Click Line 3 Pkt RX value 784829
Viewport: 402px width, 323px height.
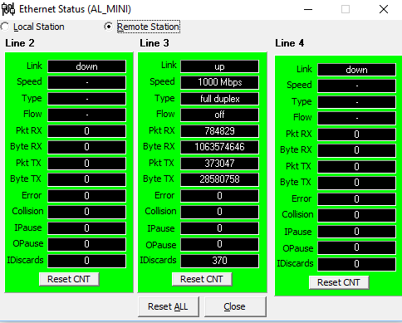click(220, 131)
